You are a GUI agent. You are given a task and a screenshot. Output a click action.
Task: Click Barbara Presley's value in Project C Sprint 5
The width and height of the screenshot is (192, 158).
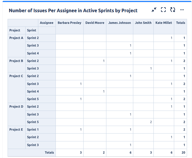click(81, 99)
